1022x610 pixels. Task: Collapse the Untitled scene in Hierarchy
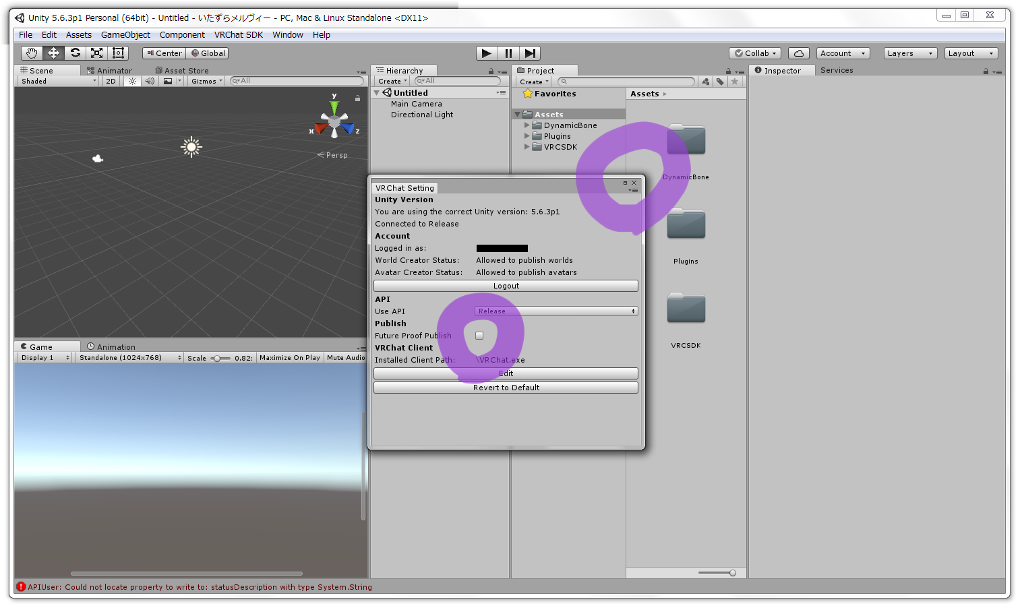tap(377, 93)
